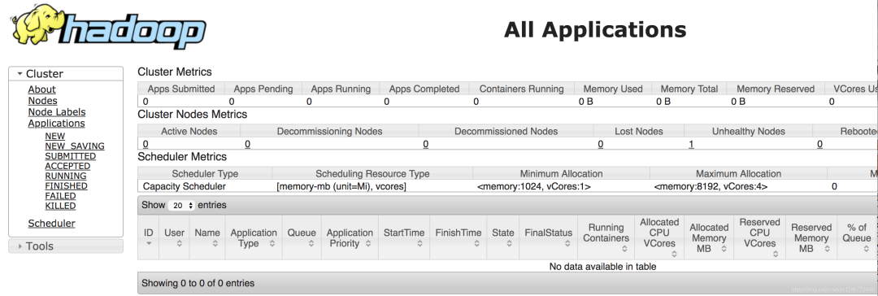Image resolution: width=878 pixels, height=296 pixels.
Task: Sort by the Name column arrows
Action: tap(215, 244)
